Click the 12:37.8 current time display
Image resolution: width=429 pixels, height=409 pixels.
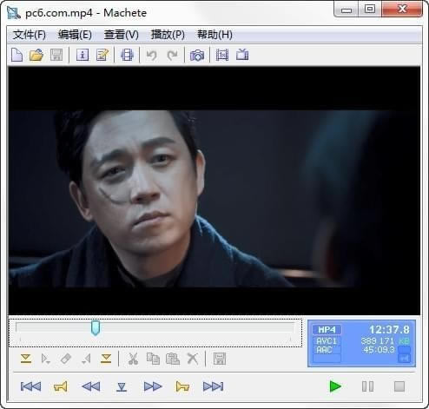point(389,329)
